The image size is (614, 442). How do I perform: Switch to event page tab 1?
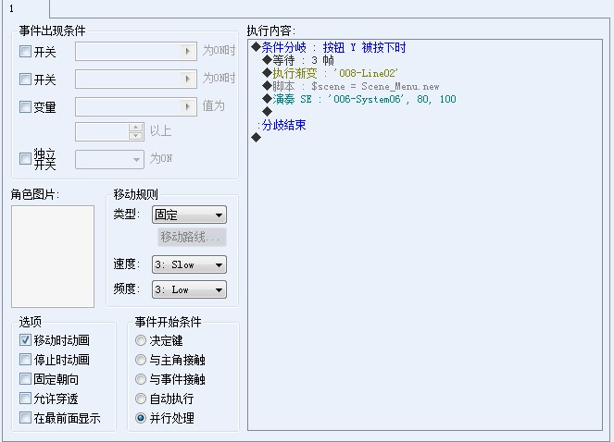tap(25, 8)
